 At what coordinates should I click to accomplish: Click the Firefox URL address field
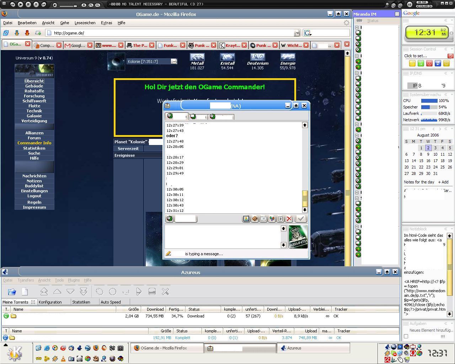coord(173,33)
